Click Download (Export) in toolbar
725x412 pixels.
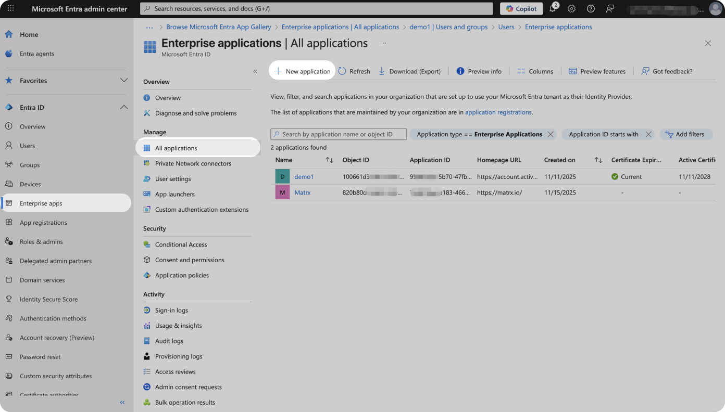[409, 71]
